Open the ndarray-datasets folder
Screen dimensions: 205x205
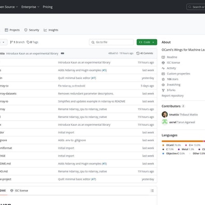click(x=8, y=94)
